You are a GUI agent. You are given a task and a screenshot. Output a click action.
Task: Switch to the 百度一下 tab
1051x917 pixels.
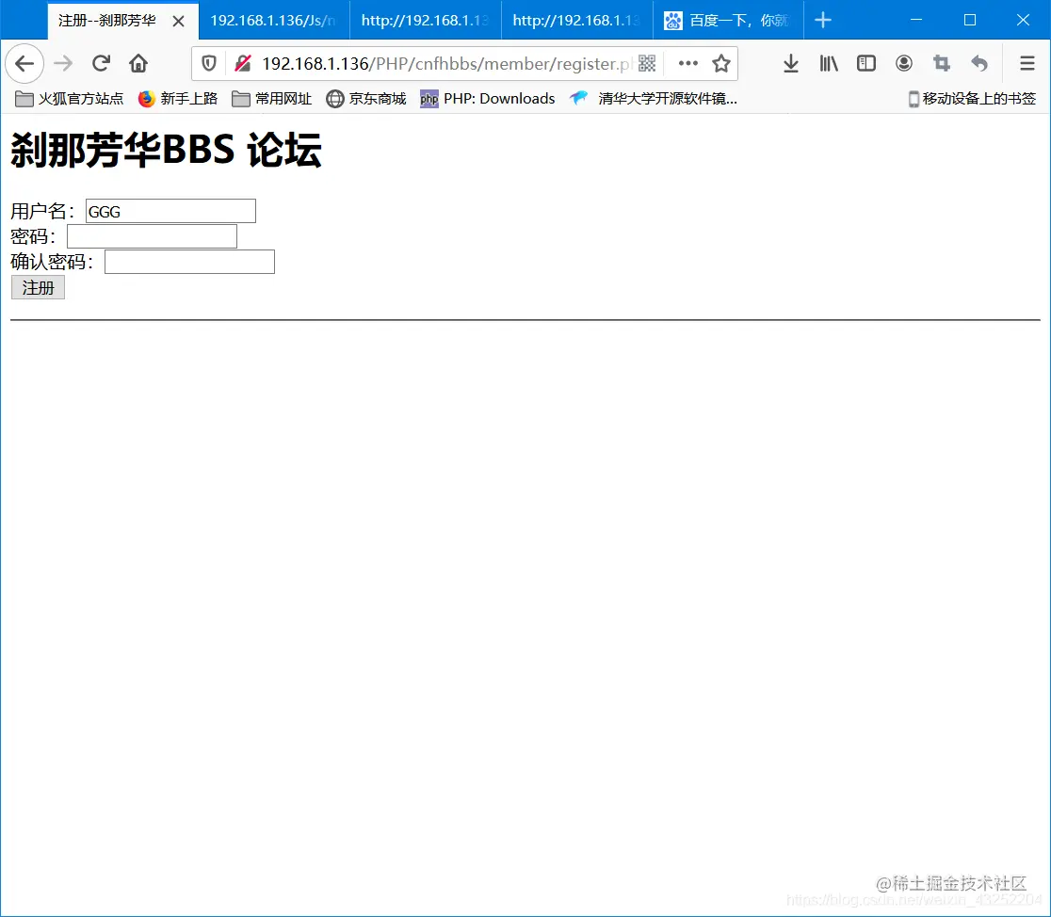(729, 21)
